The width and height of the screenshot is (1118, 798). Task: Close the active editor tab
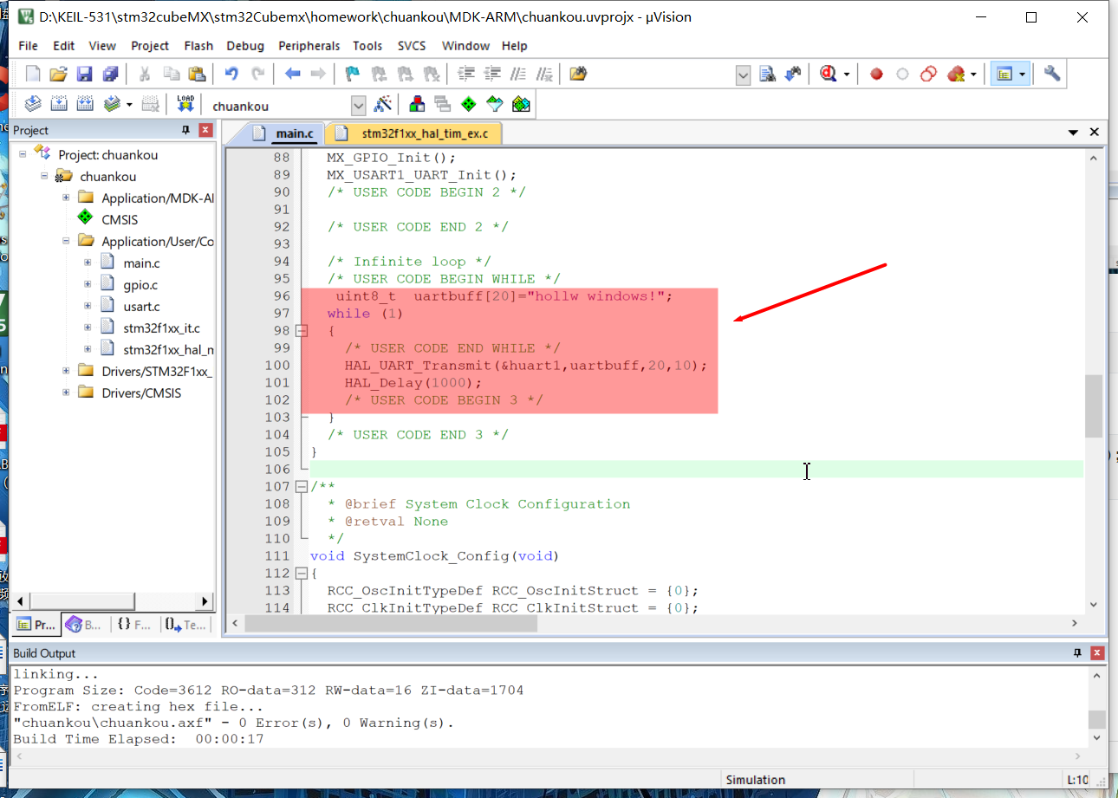coord(1094,133)
